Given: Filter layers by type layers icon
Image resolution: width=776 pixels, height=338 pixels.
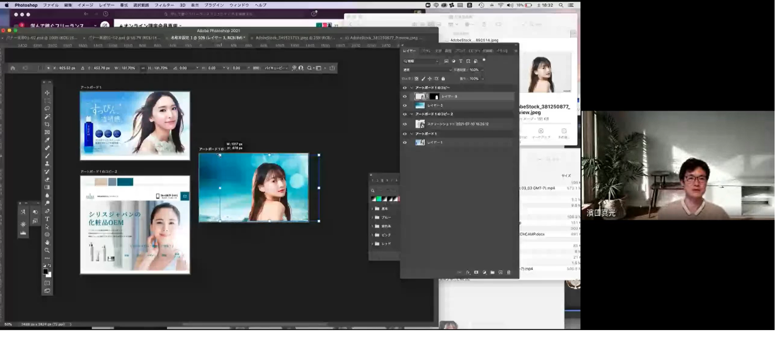Looking at the screenshot, I should click(x=461, y=61).
